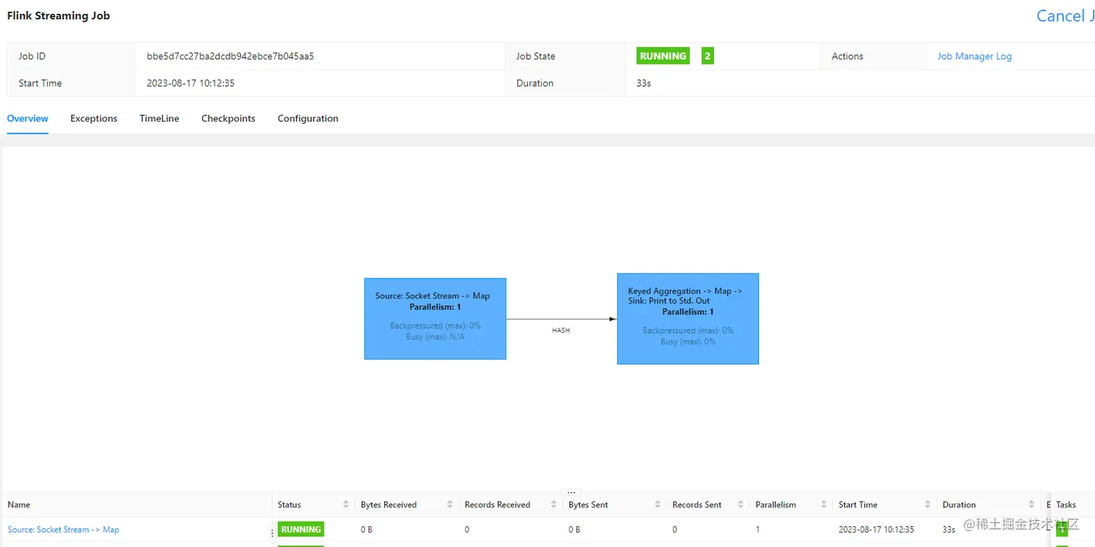Click the RUNNING status badge in Source row
This screenshot has width=1095, height=547.
pos(301,530)
